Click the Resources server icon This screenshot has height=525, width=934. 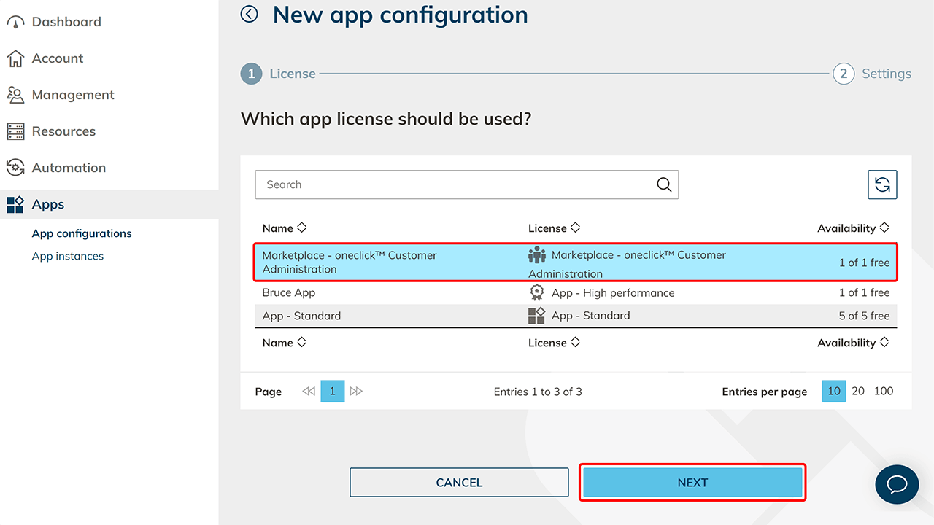[x=15, y=131]
